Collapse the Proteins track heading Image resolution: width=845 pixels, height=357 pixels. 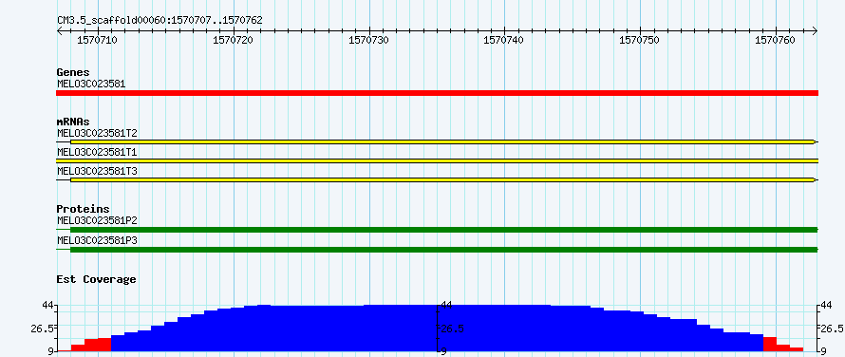(x=83, y=209)
